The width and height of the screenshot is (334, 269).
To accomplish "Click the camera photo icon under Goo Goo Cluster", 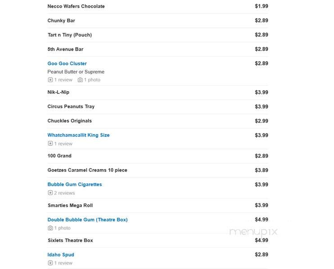I will pos(80,80).
